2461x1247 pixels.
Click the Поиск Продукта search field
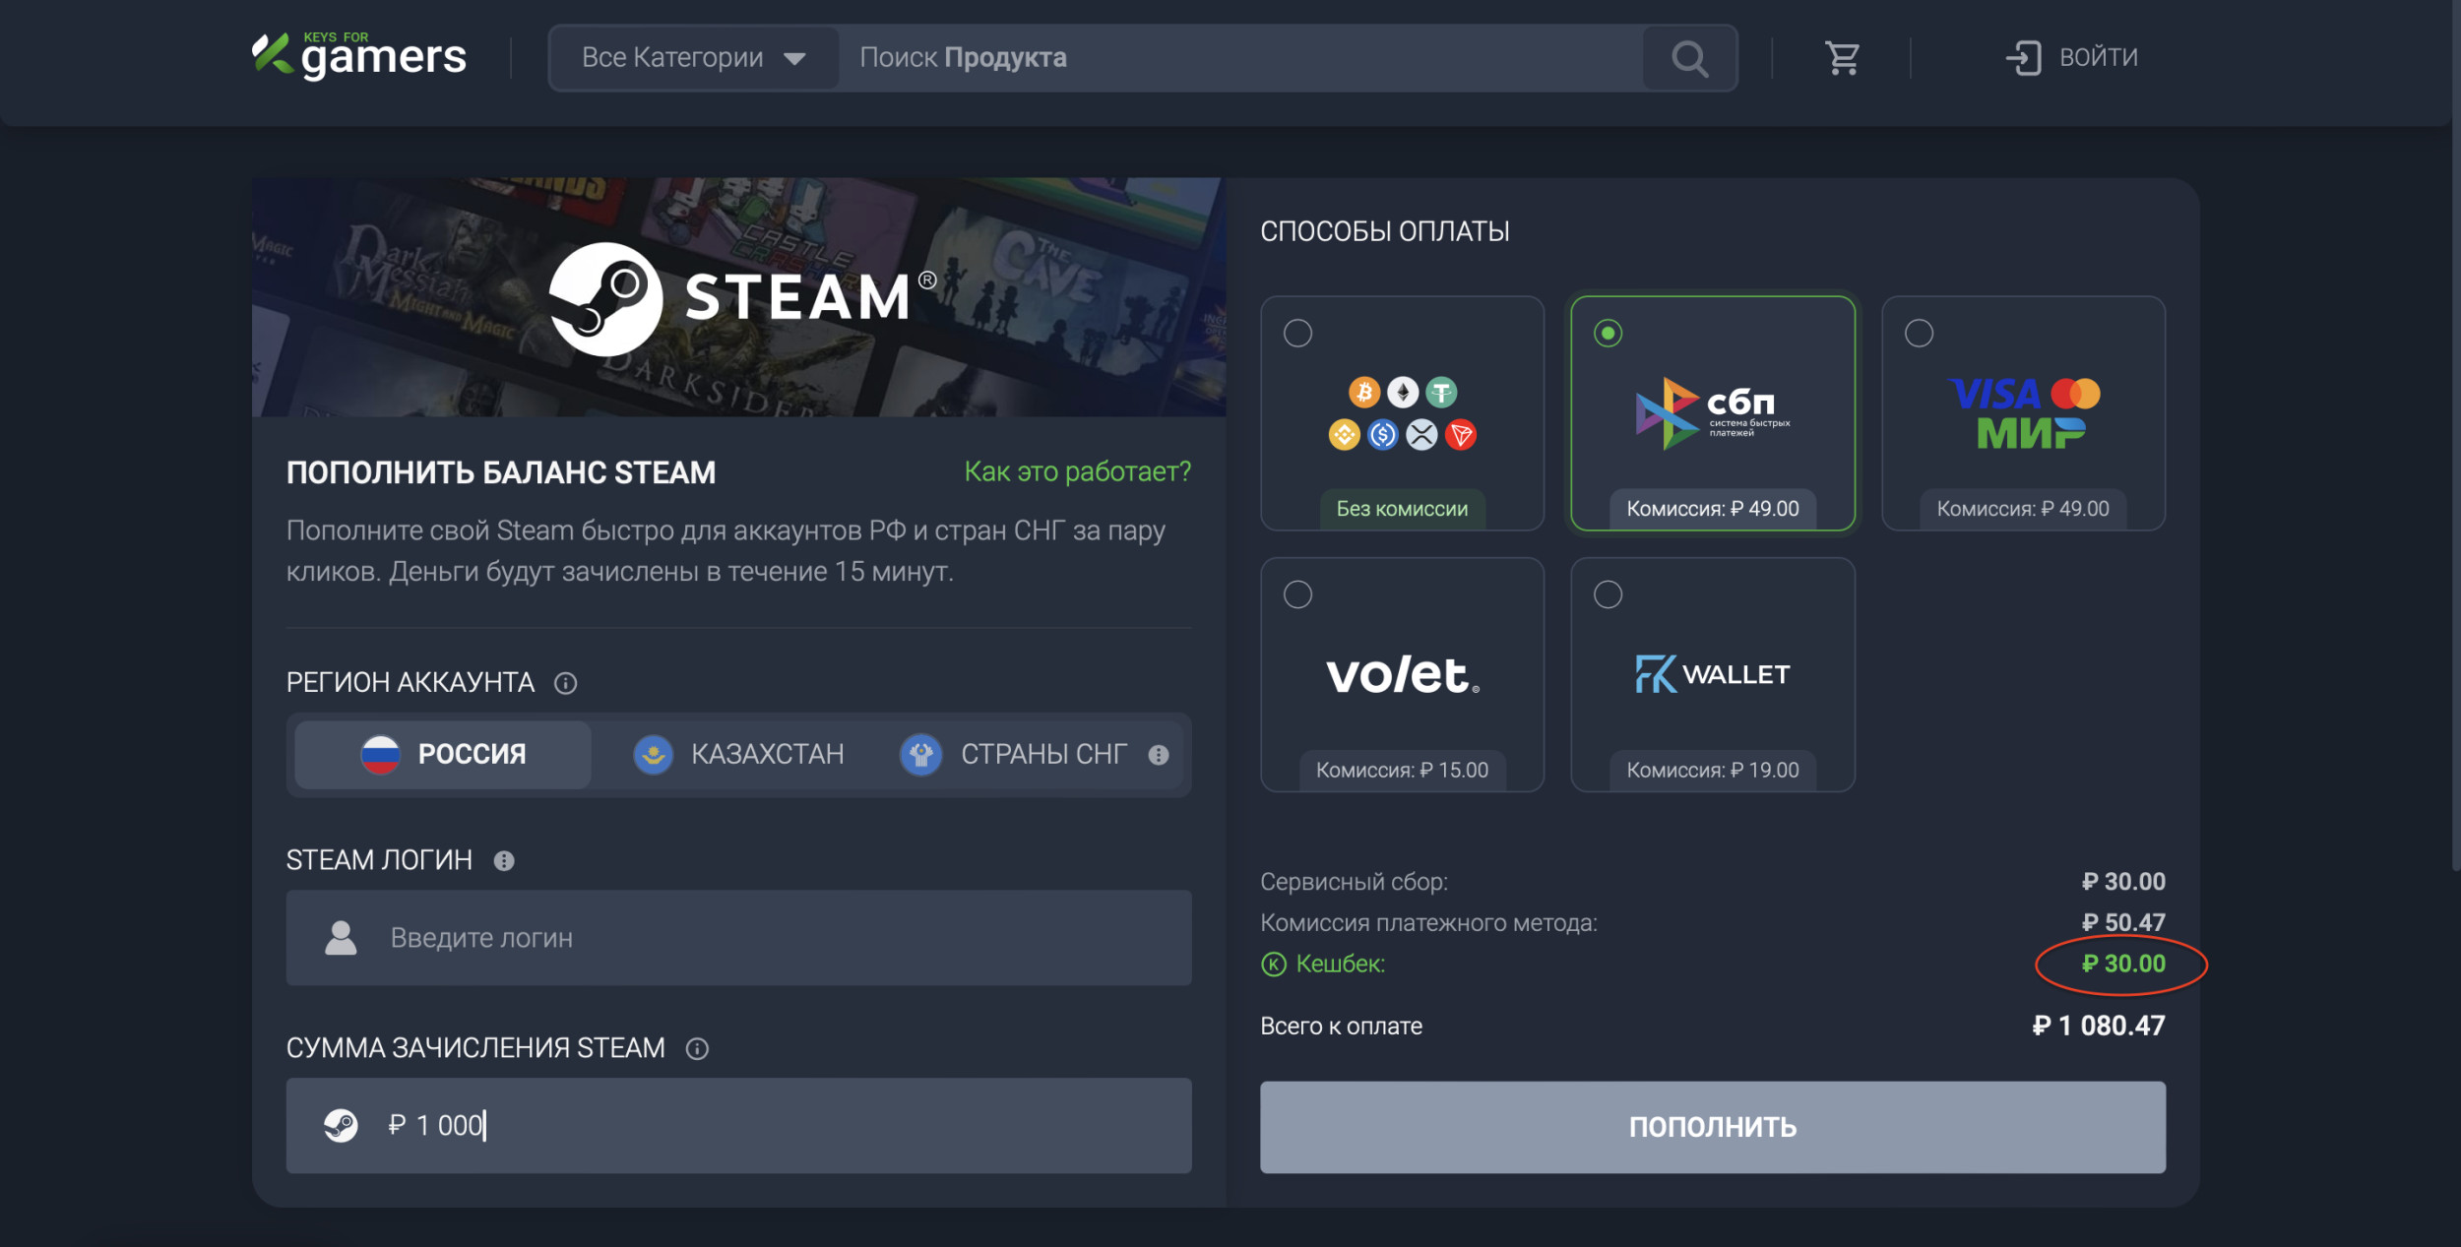click(1240, 58)
